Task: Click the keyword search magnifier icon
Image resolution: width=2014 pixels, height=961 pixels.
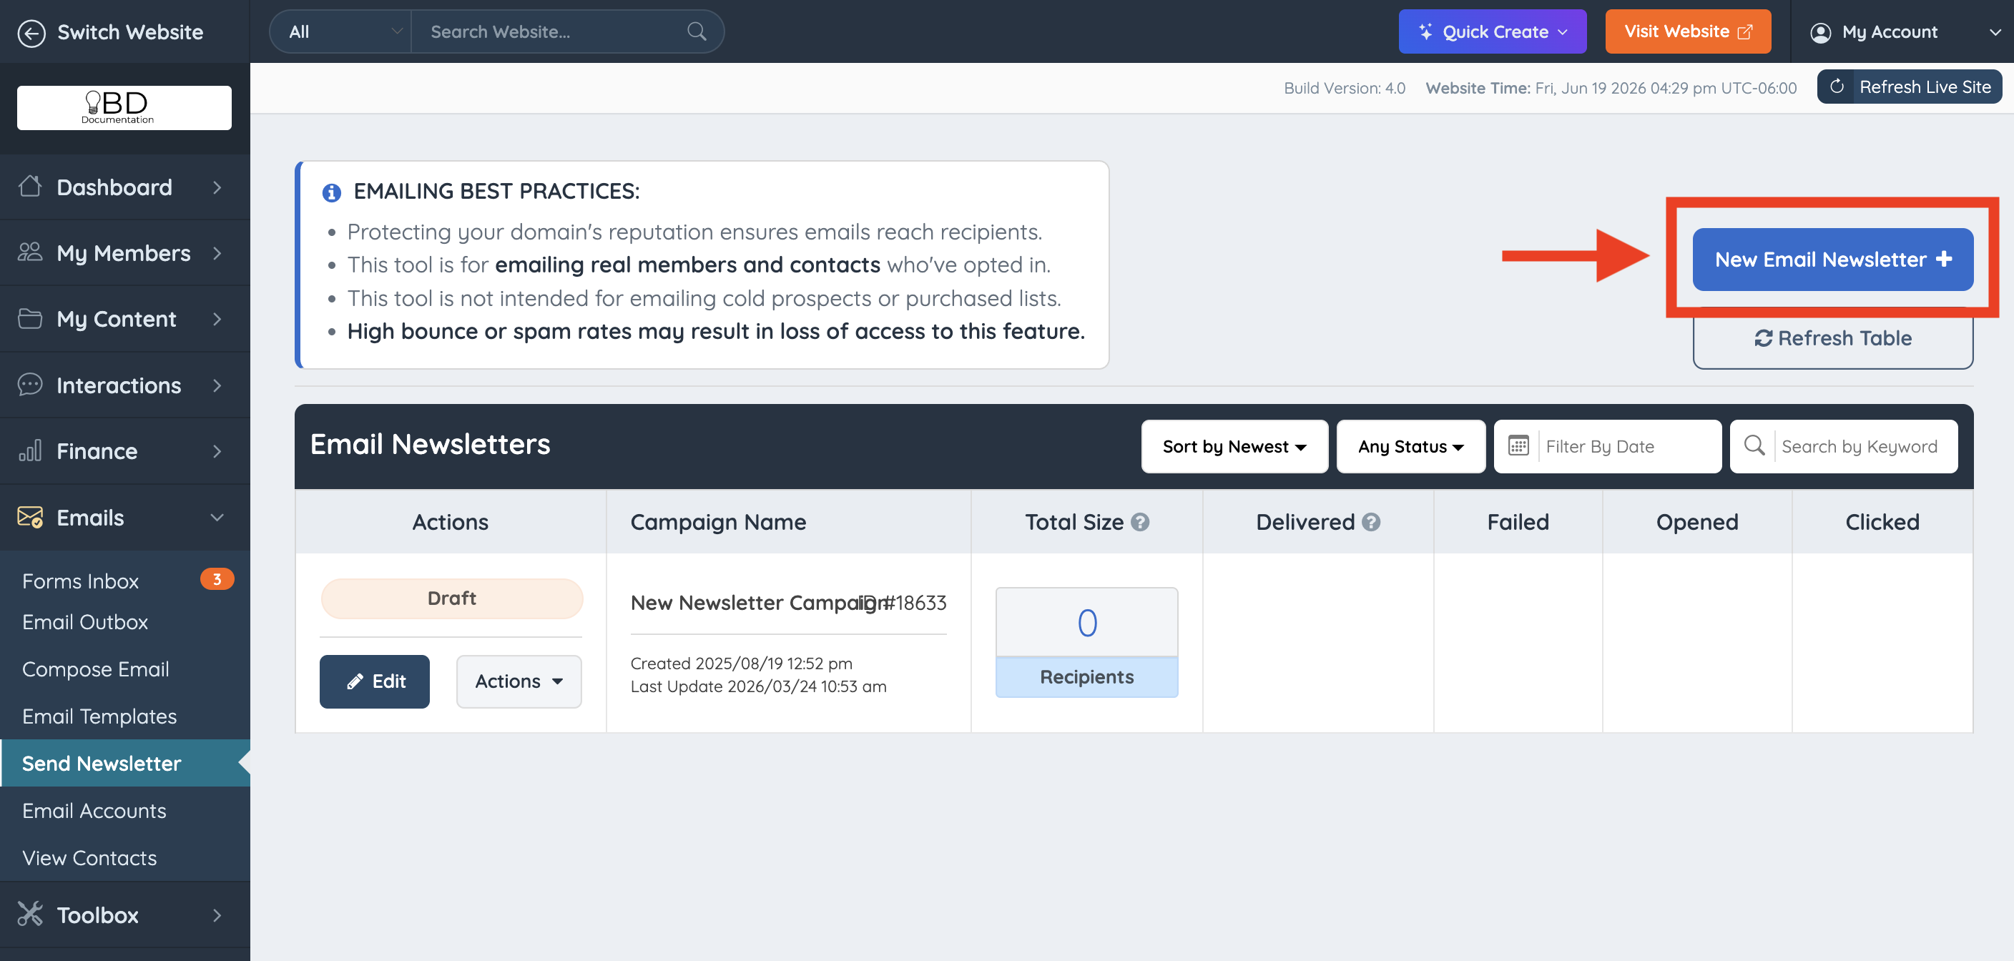Action: click(x=1754, y=445)
